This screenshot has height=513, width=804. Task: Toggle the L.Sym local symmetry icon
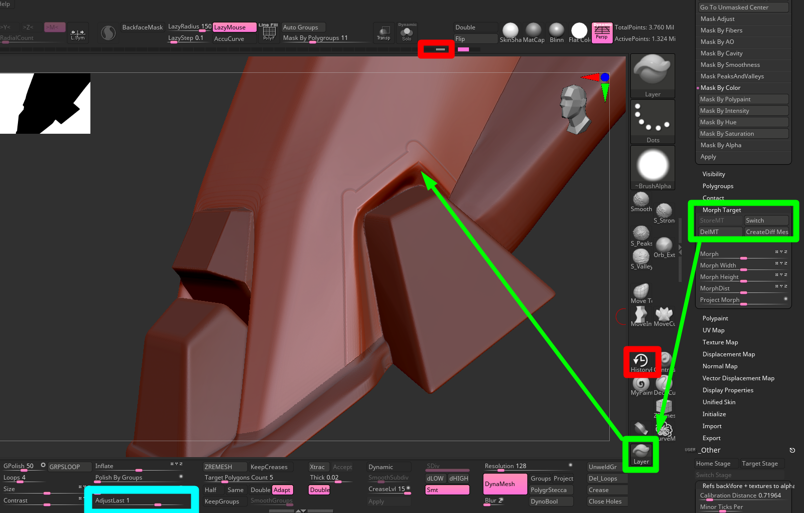tap(78, 33)
